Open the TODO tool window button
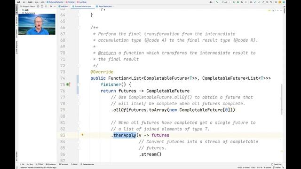This screenshot has height=169, width=301. point(39,164)
